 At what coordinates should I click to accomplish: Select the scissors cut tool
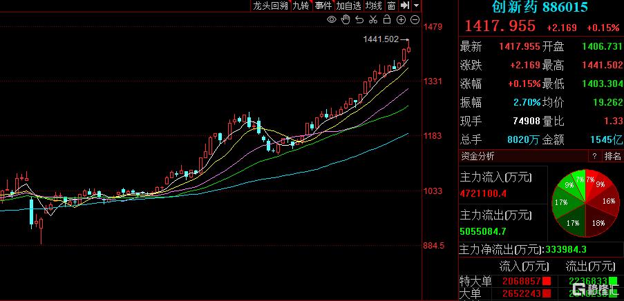pos(373,19)
